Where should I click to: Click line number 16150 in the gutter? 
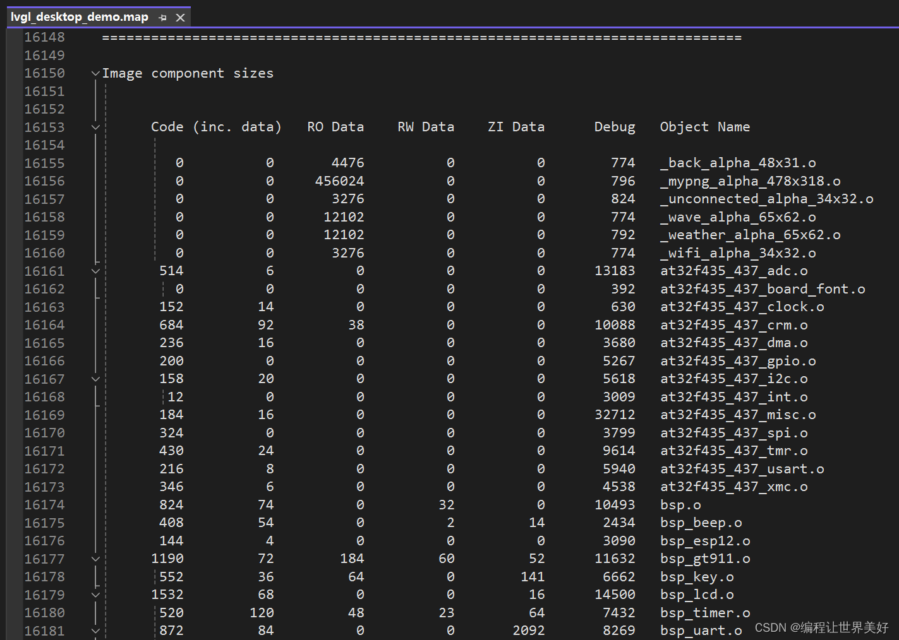(x=44, y=73)
